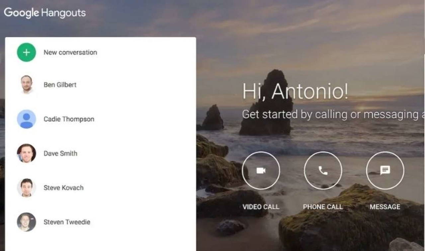
Task: Open the Dave Smith conversation by name
Action: tap(60, 153)
